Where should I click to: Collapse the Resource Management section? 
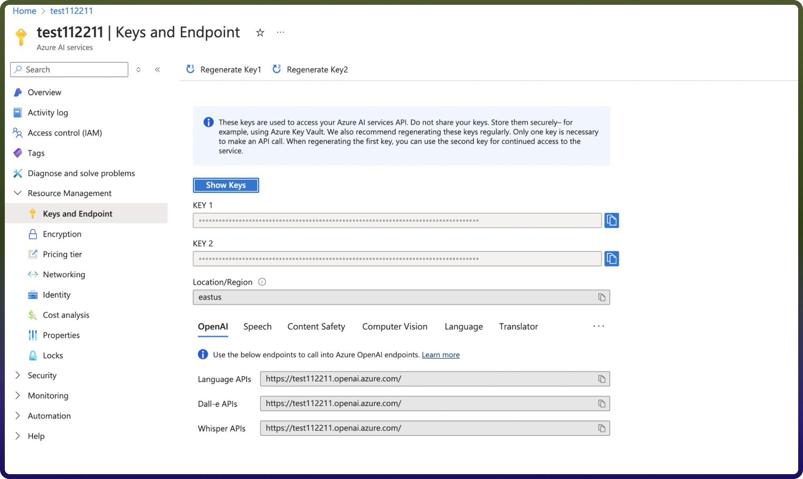coord(18,193)
